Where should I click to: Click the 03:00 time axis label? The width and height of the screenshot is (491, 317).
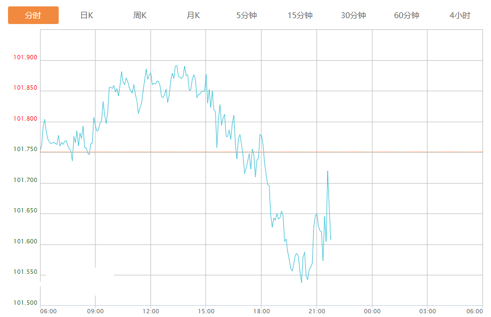coord(427,311)
